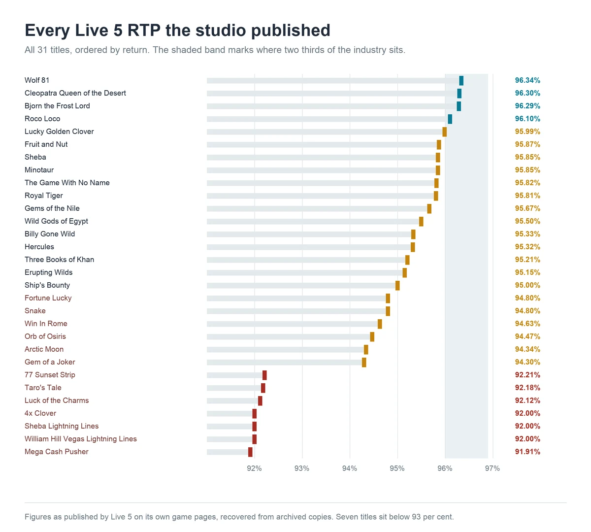Viewport: 591px width, 532px height.
Task: Click the 91.91% value
Action: coord(527,452)
